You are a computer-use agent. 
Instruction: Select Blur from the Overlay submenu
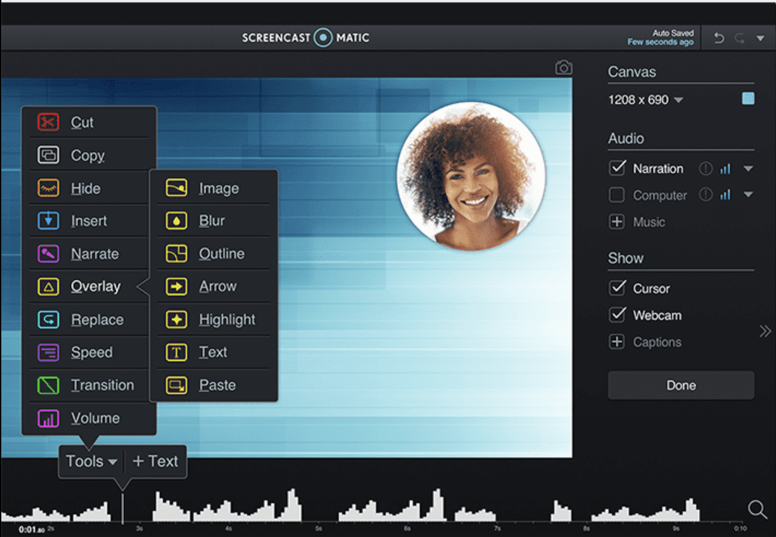tap(214, 220)
